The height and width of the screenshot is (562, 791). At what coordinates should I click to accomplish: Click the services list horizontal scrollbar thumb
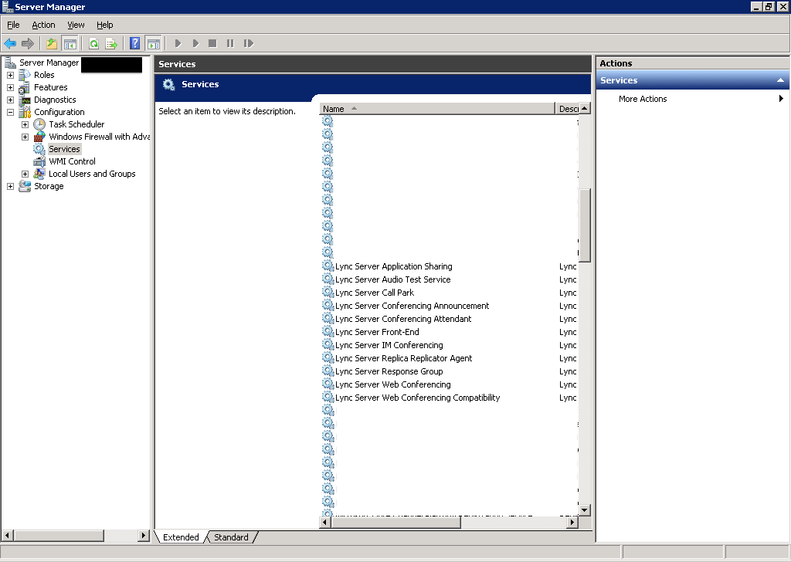396,523
